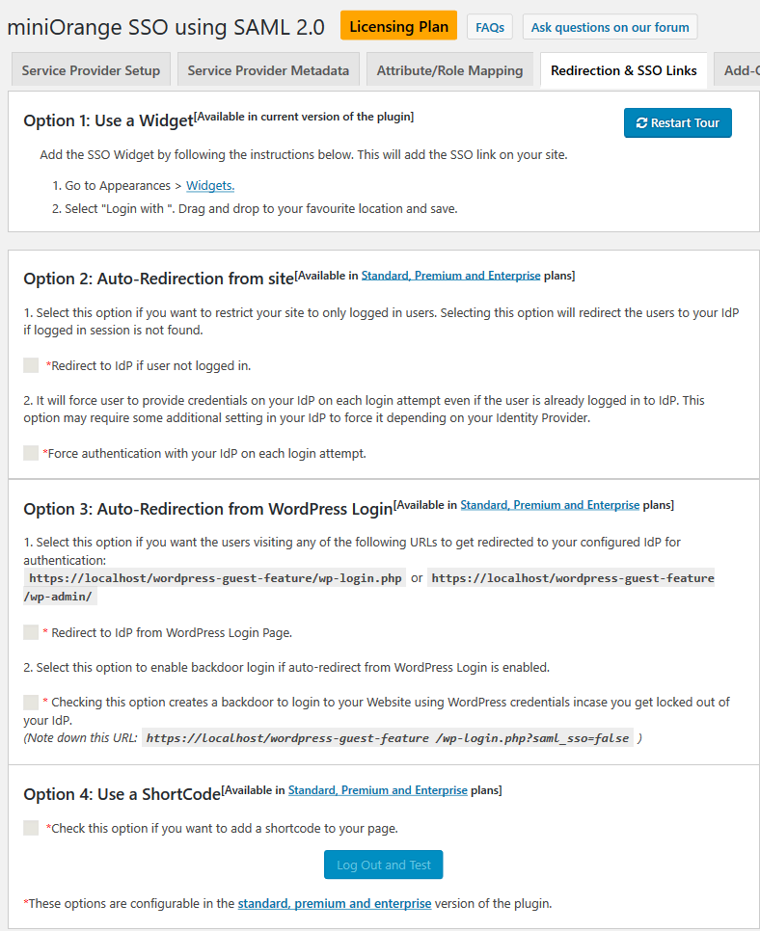Click the Redirection & SSO Links tab
Screen dimensions: 760x931
(x=623, y=69)
